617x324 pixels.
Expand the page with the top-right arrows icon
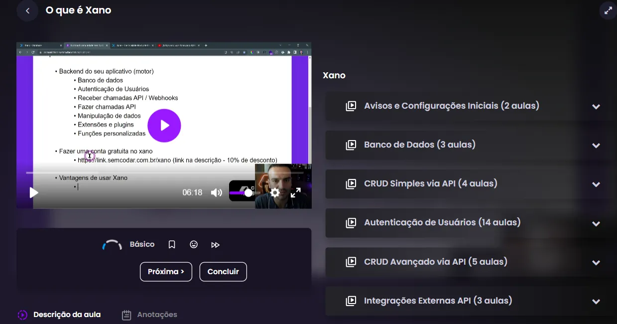tap(608, 10)
